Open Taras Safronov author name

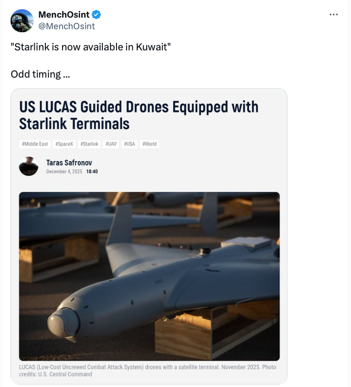[69, 162]
